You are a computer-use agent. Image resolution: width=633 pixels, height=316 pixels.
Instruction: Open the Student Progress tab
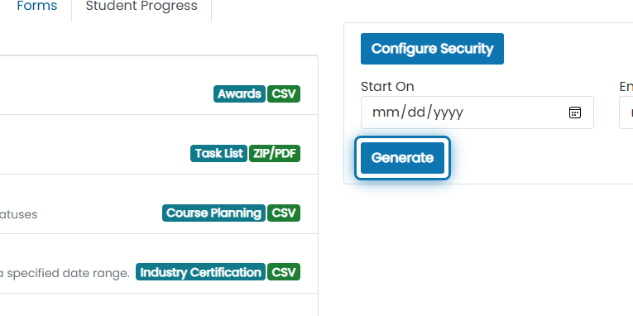(141, 7)
